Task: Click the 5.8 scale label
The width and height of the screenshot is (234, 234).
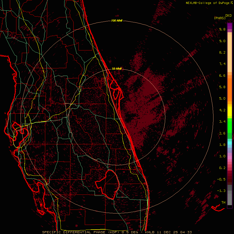Action: [x=222, y=87]
